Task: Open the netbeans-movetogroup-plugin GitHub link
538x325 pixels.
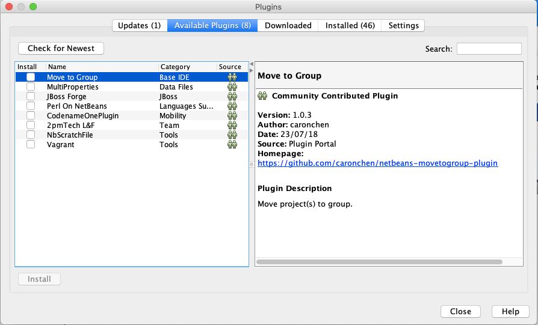Action: 377,163
